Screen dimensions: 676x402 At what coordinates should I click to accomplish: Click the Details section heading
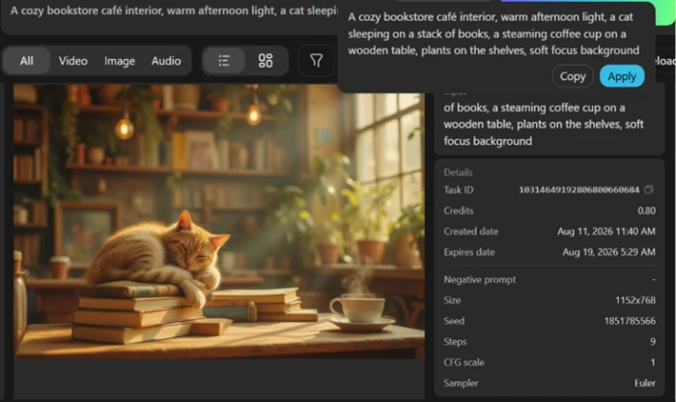click(x=458, y=173)
